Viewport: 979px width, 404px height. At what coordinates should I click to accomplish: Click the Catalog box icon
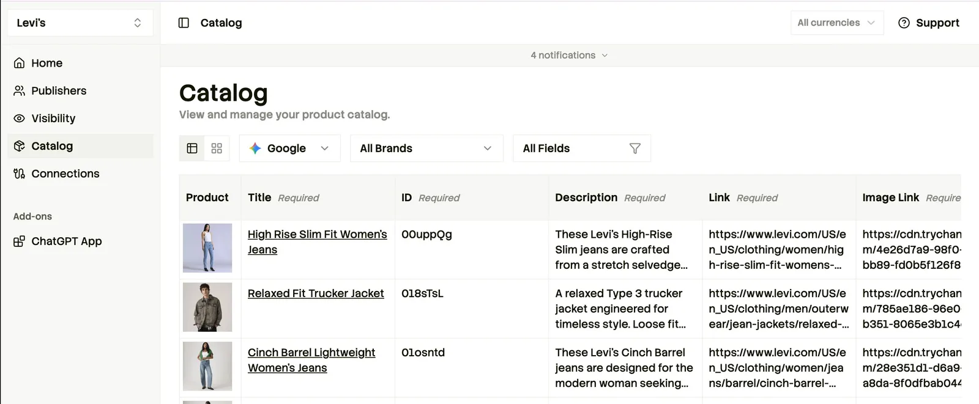[x=19, y=145]
